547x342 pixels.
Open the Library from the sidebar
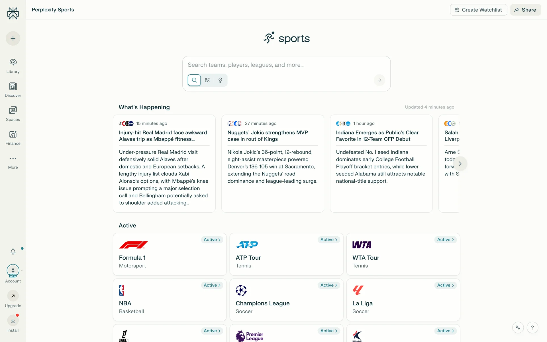coord(13,66)
